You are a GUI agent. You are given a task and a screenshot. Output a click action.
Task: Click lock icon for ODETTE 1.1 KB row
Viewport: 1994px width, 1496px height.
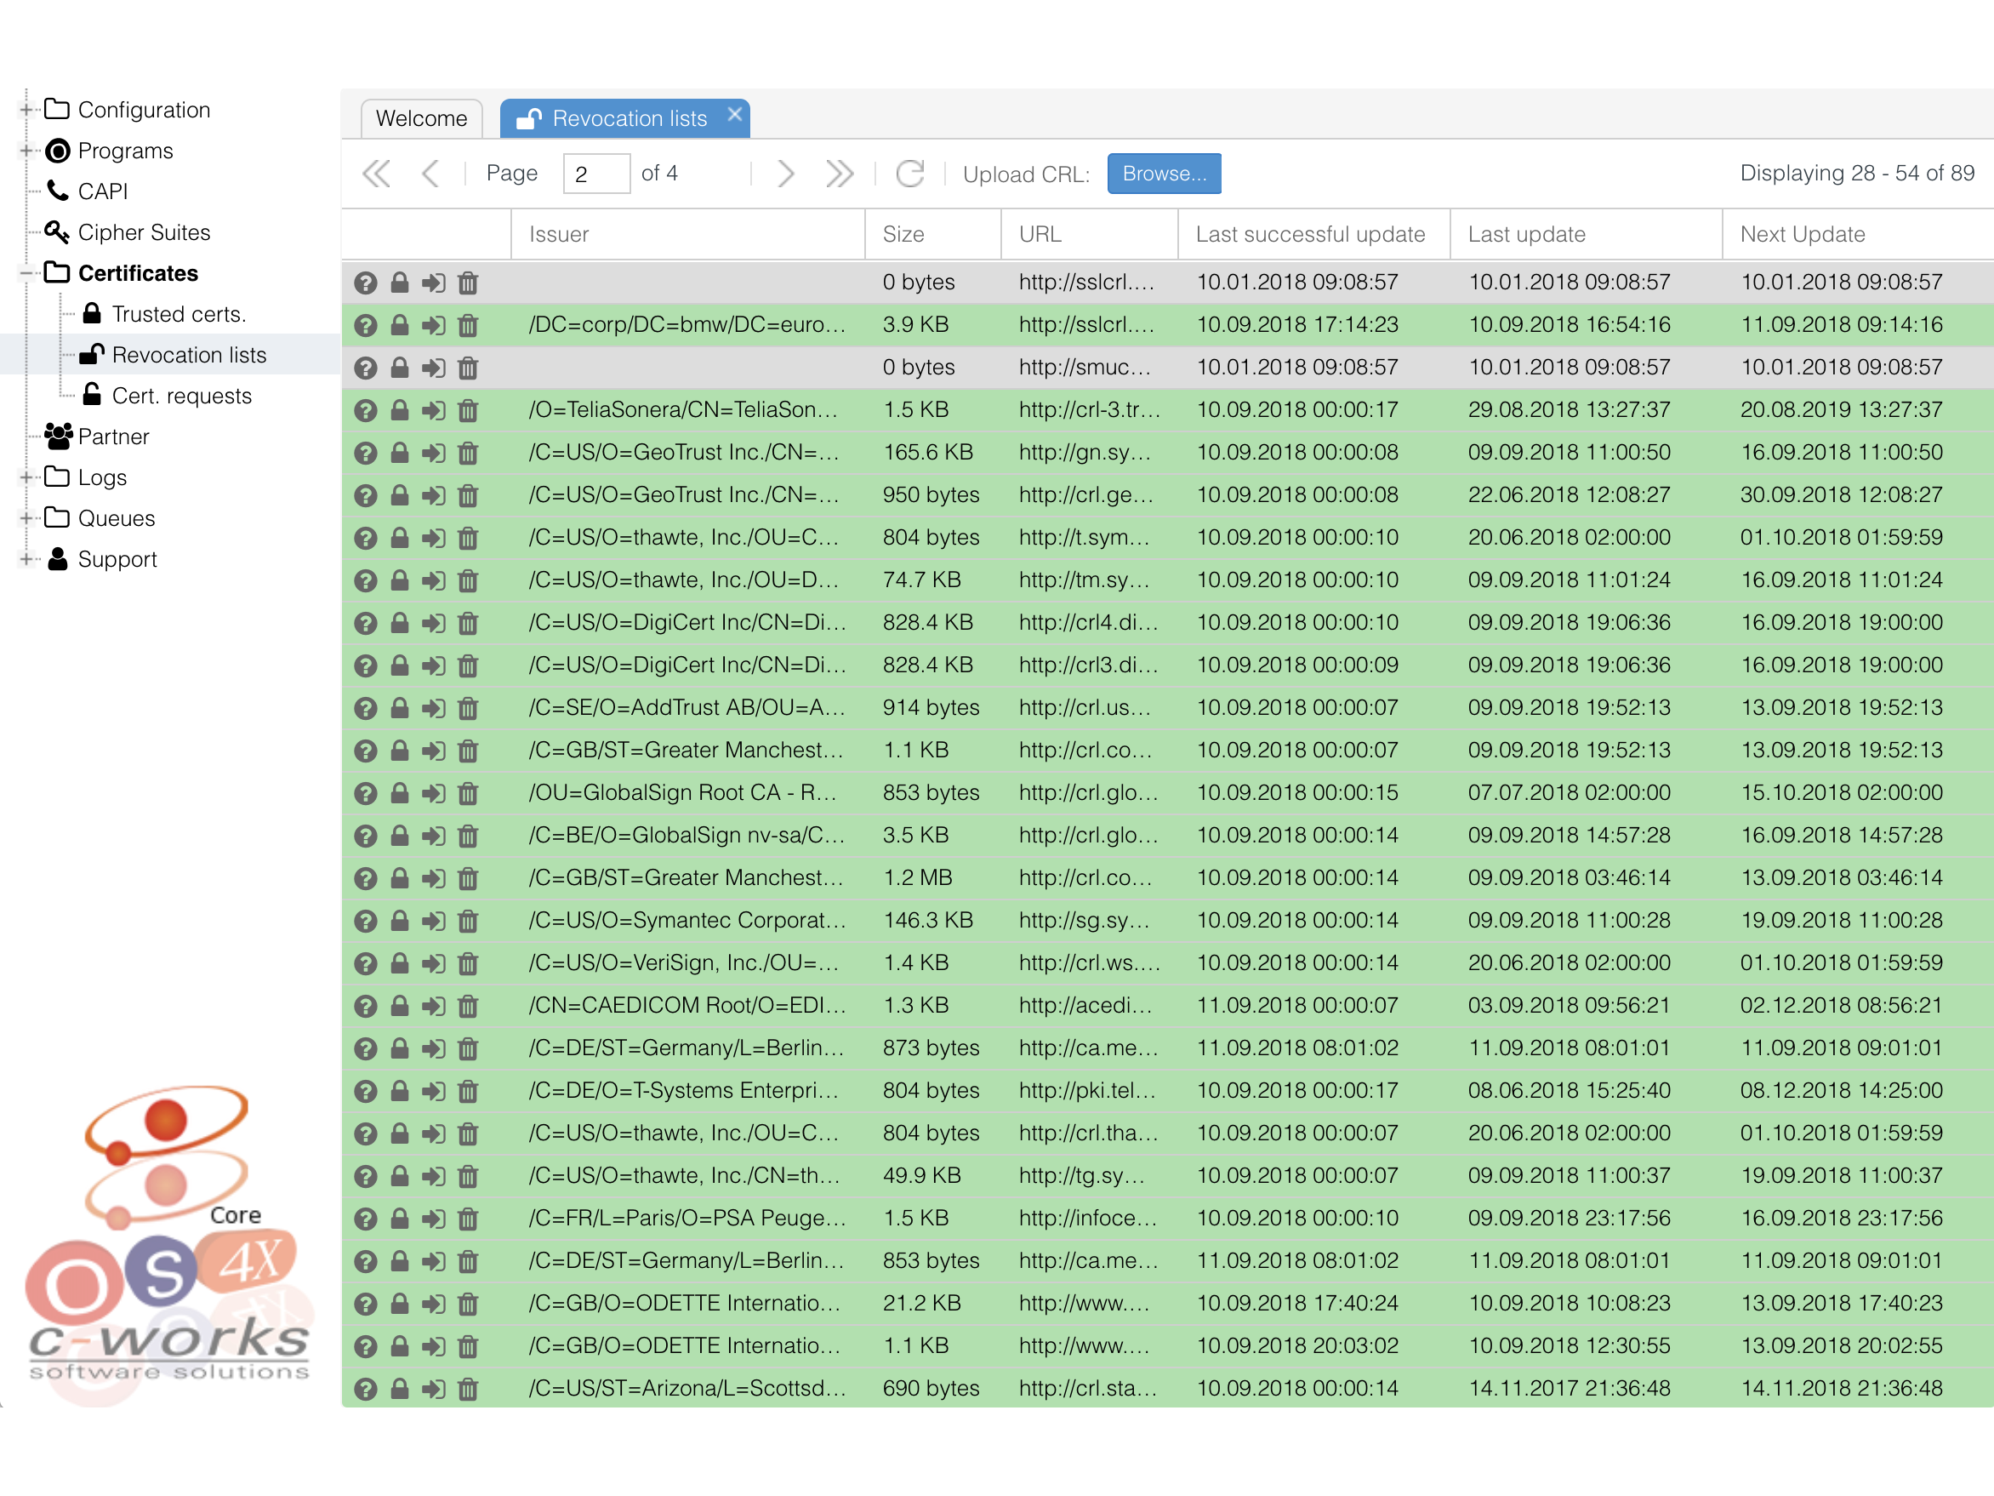(399, 1346)
